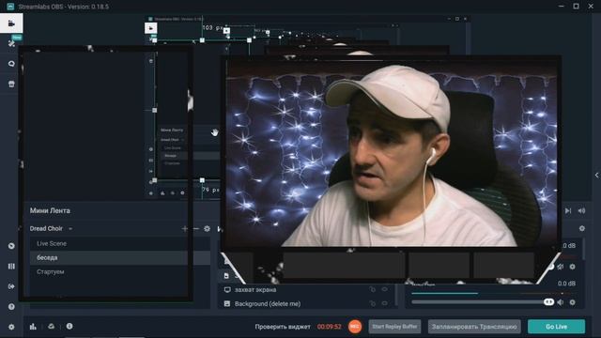Viewport: 601px width, 338px height.
Task: Click the info circle in footer
Action: click(x=69, y=326)
